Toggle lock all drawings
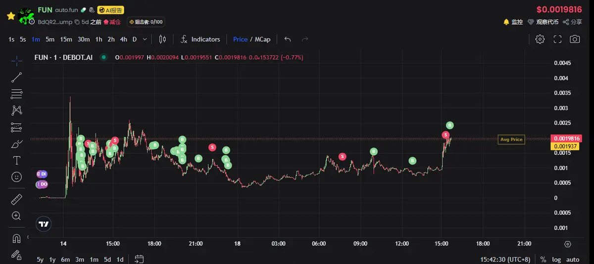 pyautogui.click(x=16, y=255)
